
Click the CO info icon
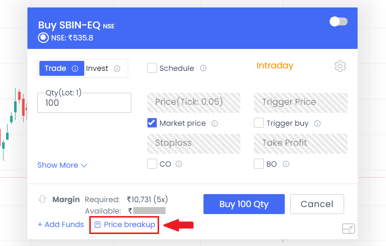coord(179,164)
